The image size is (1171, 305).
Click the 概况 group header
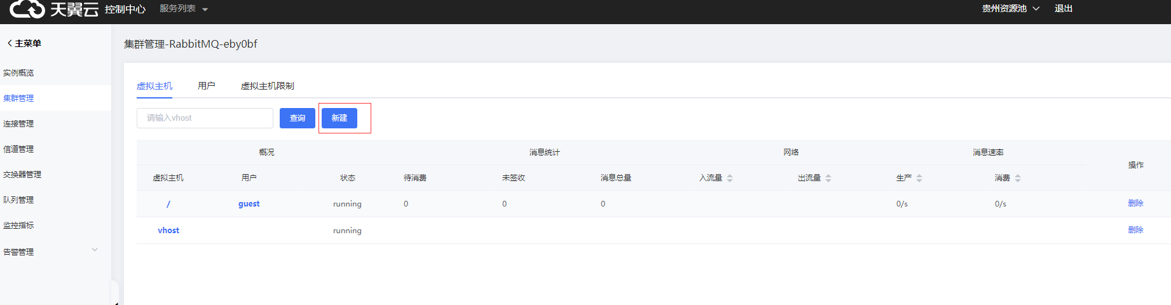click(x=266, y=152)
